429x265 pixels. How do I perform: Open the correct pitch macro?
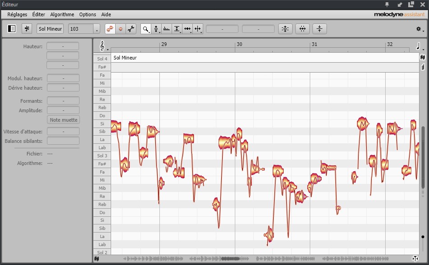coord(285,29)
